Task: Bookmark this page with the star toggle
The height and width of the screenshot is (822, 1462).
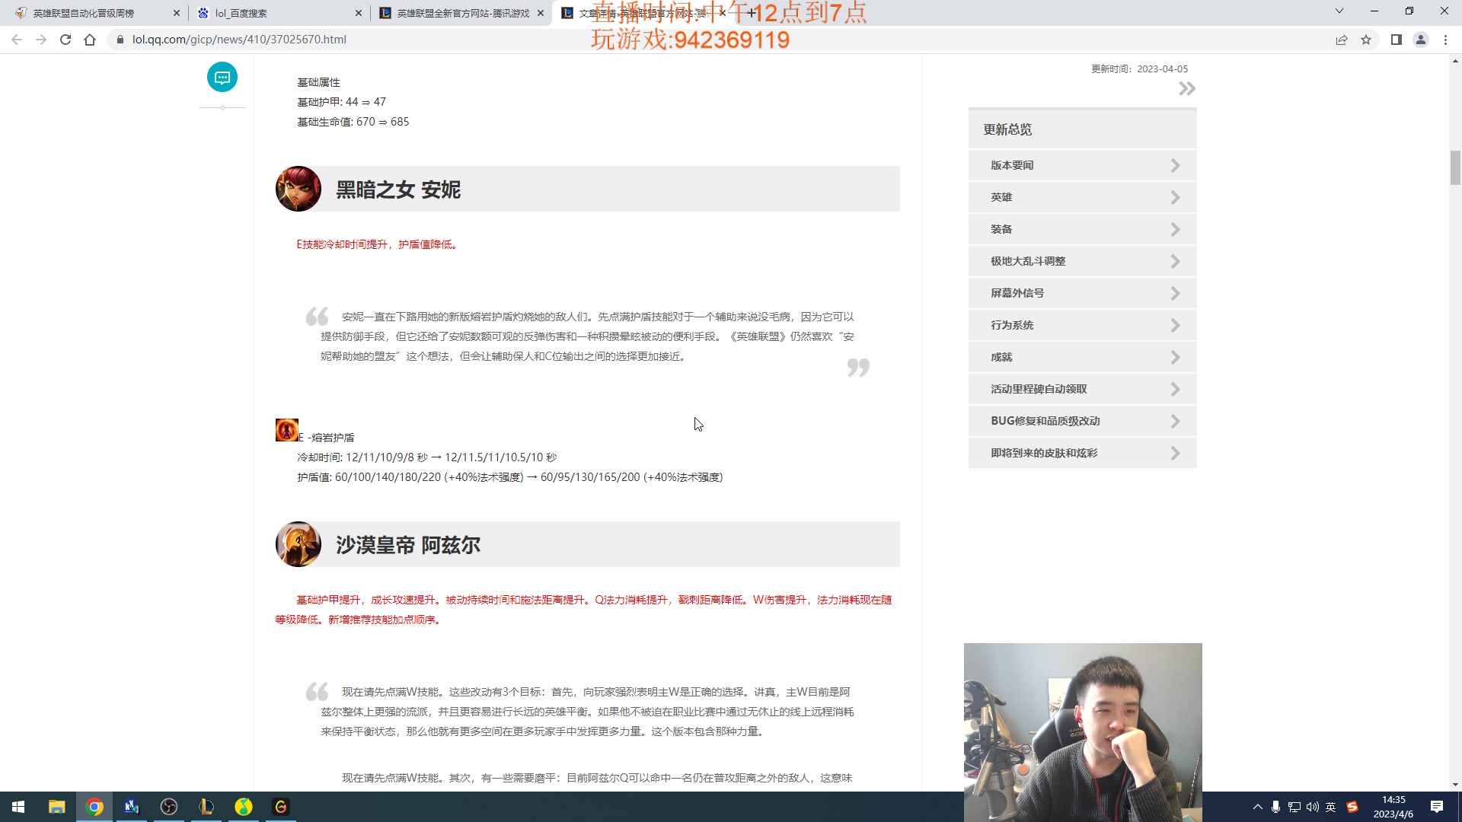Action: tap(1367, 40)
